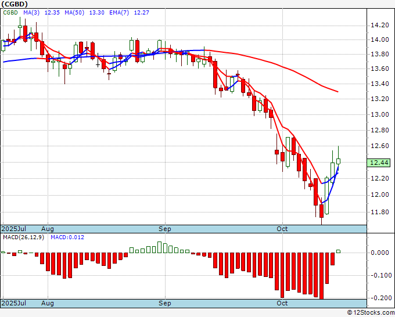Click the 14.20 price axis label
Screen dimensions: 395x317
(380, 25)
